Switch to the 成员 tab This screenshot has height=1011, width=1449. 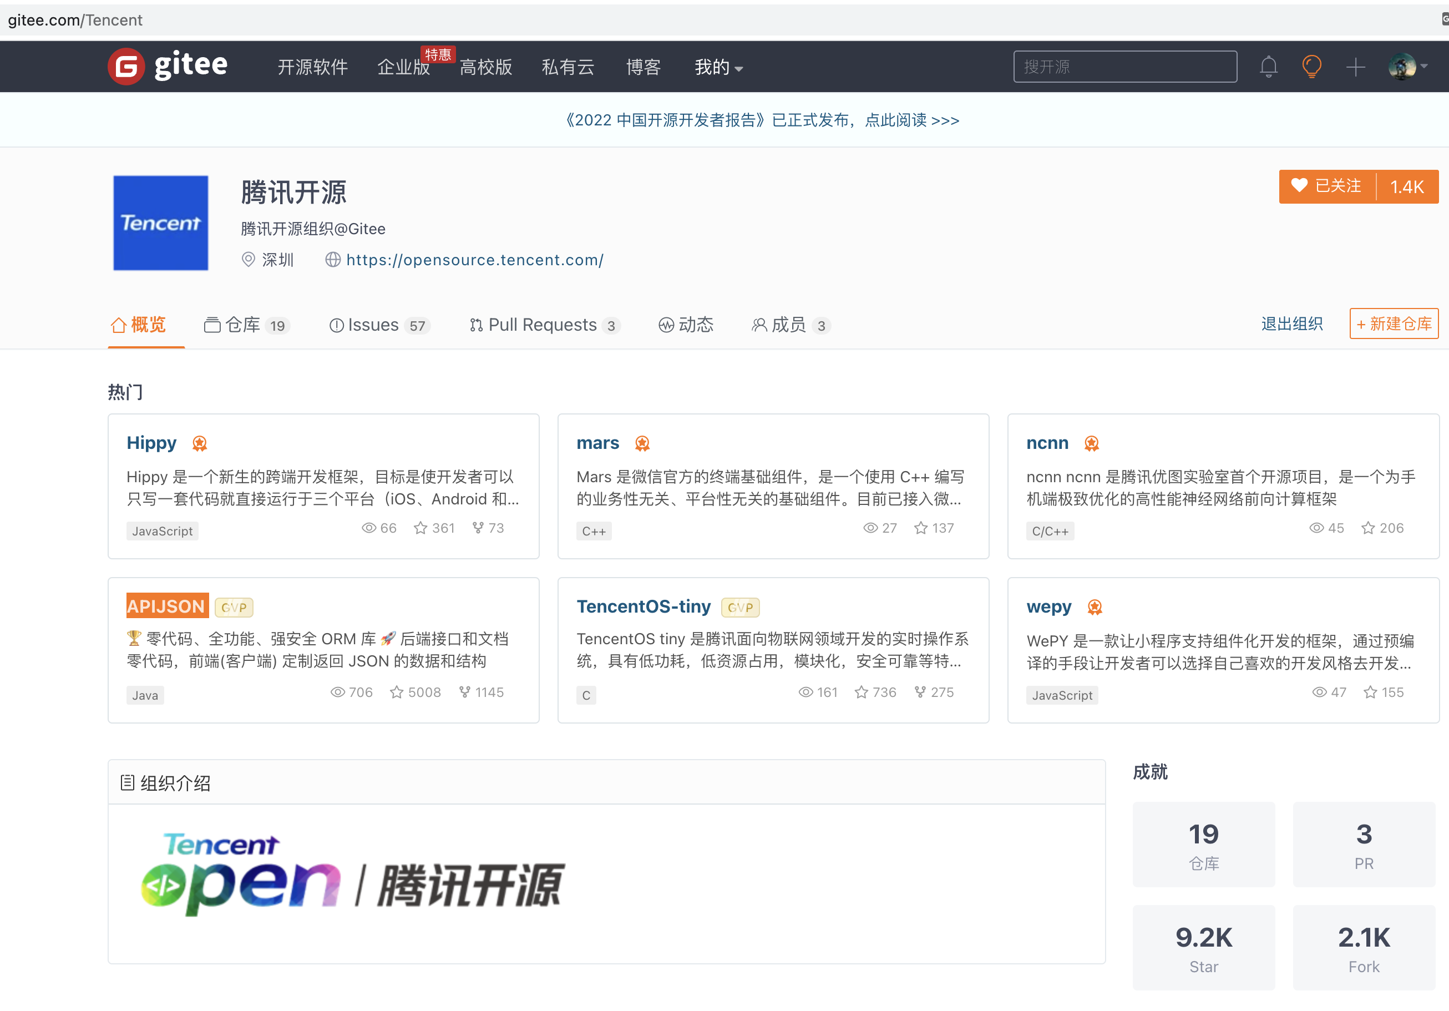pos(791,325)
